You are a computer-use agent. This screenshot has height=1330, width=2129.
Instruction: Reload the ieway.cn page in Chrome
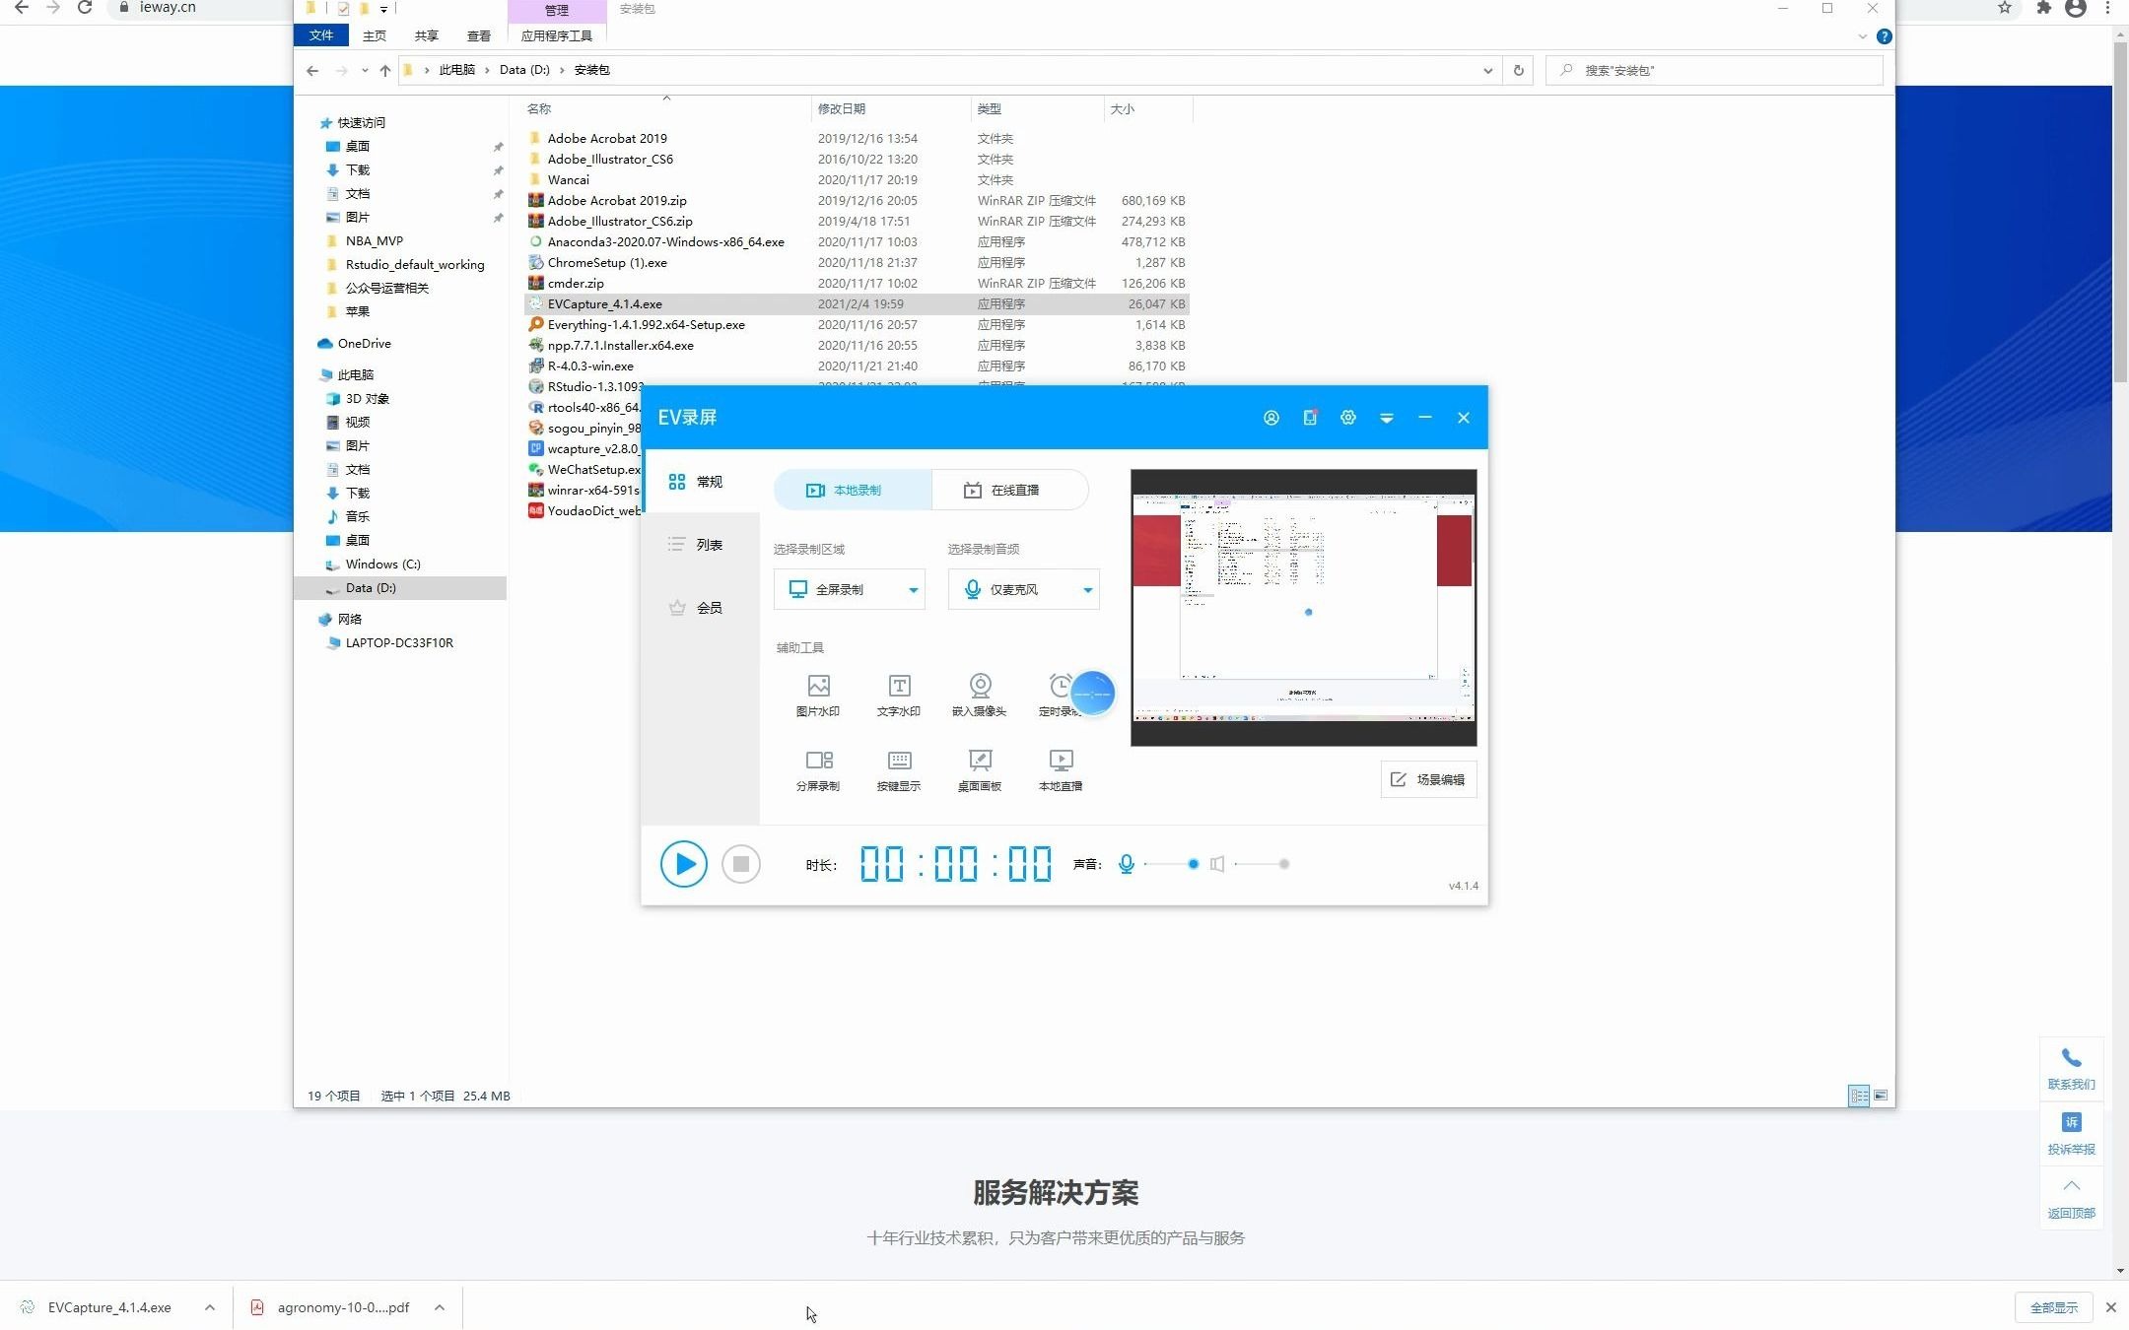[85, 7]
